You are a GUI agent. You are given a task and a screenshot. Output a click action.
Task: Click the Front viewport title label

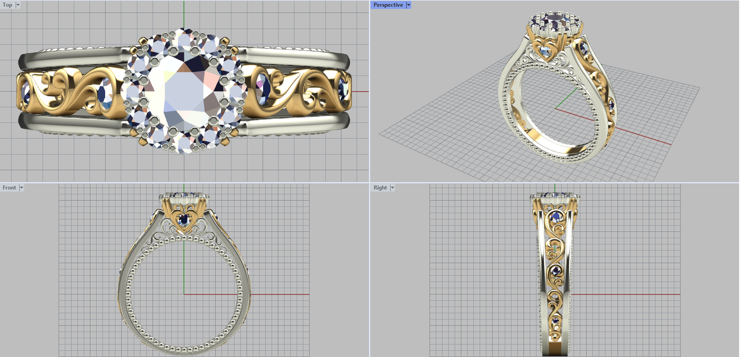click(9, 188)
